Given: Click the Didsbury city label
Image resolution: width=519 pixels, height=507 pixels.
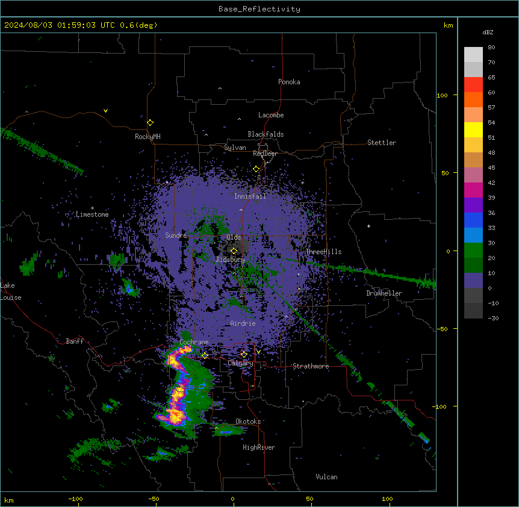Looking at the screenshot, I should click(x=231, y=260).
